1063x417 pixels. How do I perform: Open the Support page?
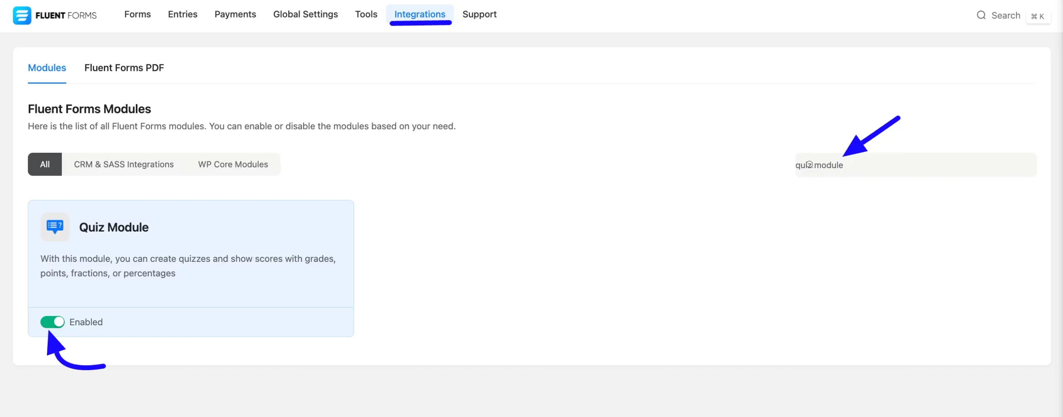click(x=480, y=14)
